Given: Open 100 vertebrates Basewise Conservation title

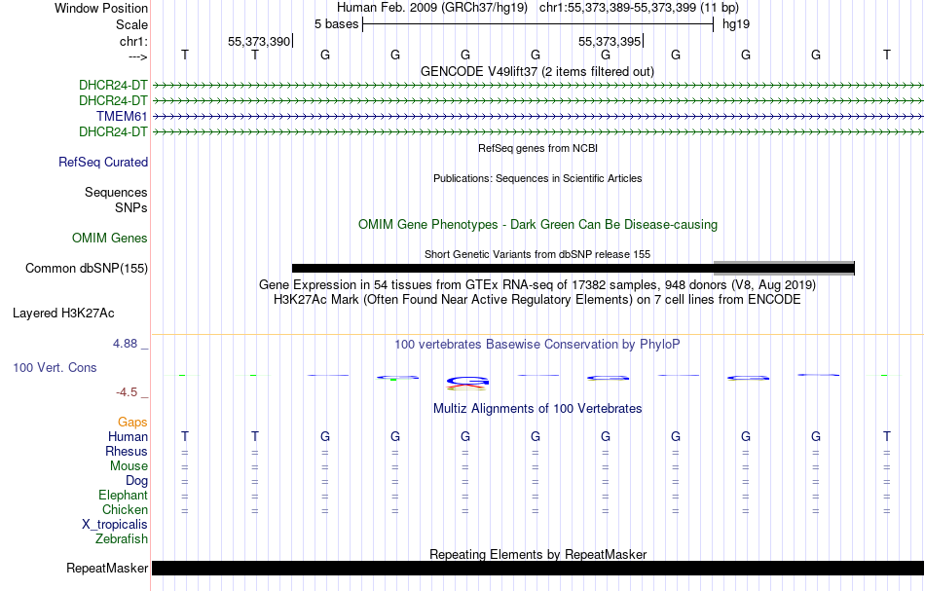Looking at the screenshot, I should [537, 344].
